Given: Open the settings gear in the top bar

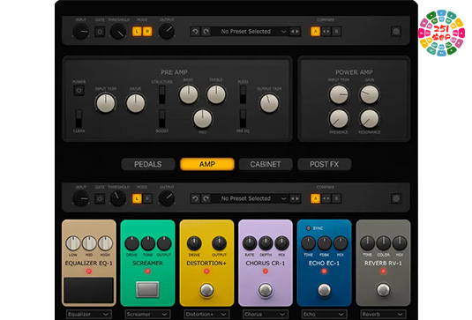Looking at the screenshot, I should [396, 31].
